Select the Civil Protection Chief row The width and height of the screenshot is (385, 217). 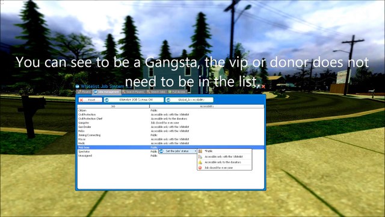pyautogui.click(x=171, y=119)
